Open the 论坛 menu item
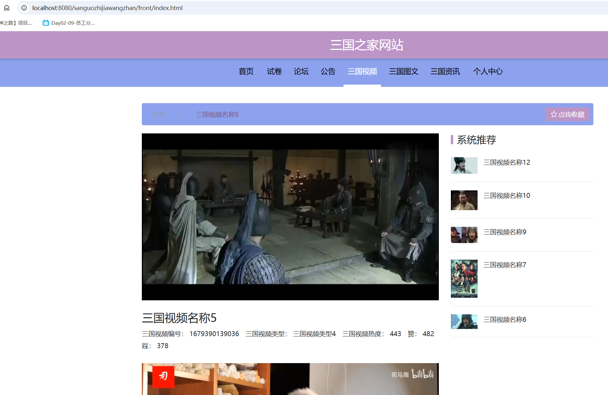 301,71
